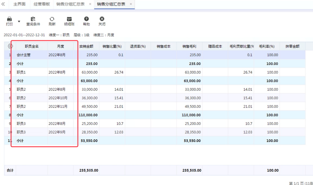Screen dimensions: 313x185
Task: Select the 2022年11月 month cell
Action: 58,107
